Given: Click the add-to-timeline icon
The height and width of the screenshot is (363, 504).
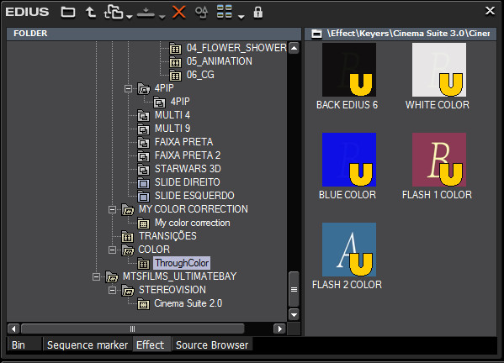Looking at the screenshot, I should 114,13.
